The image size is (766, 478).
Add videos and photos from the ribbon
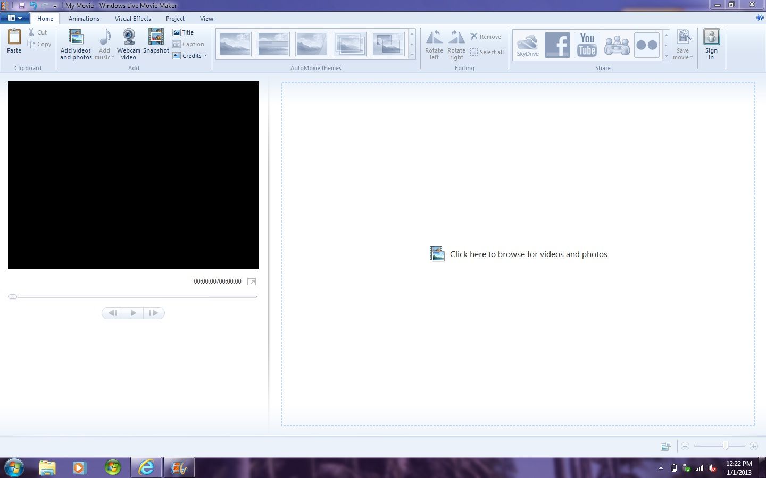76,45
